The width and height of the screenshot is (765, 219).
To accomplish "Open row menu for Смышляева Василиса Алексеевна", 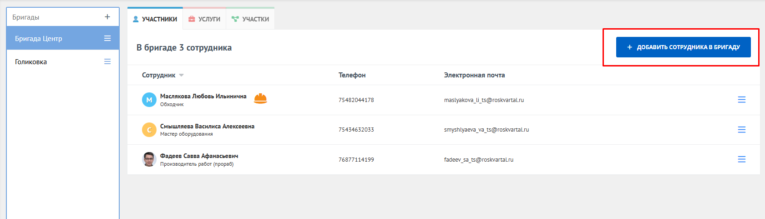I will click(741, 130).
